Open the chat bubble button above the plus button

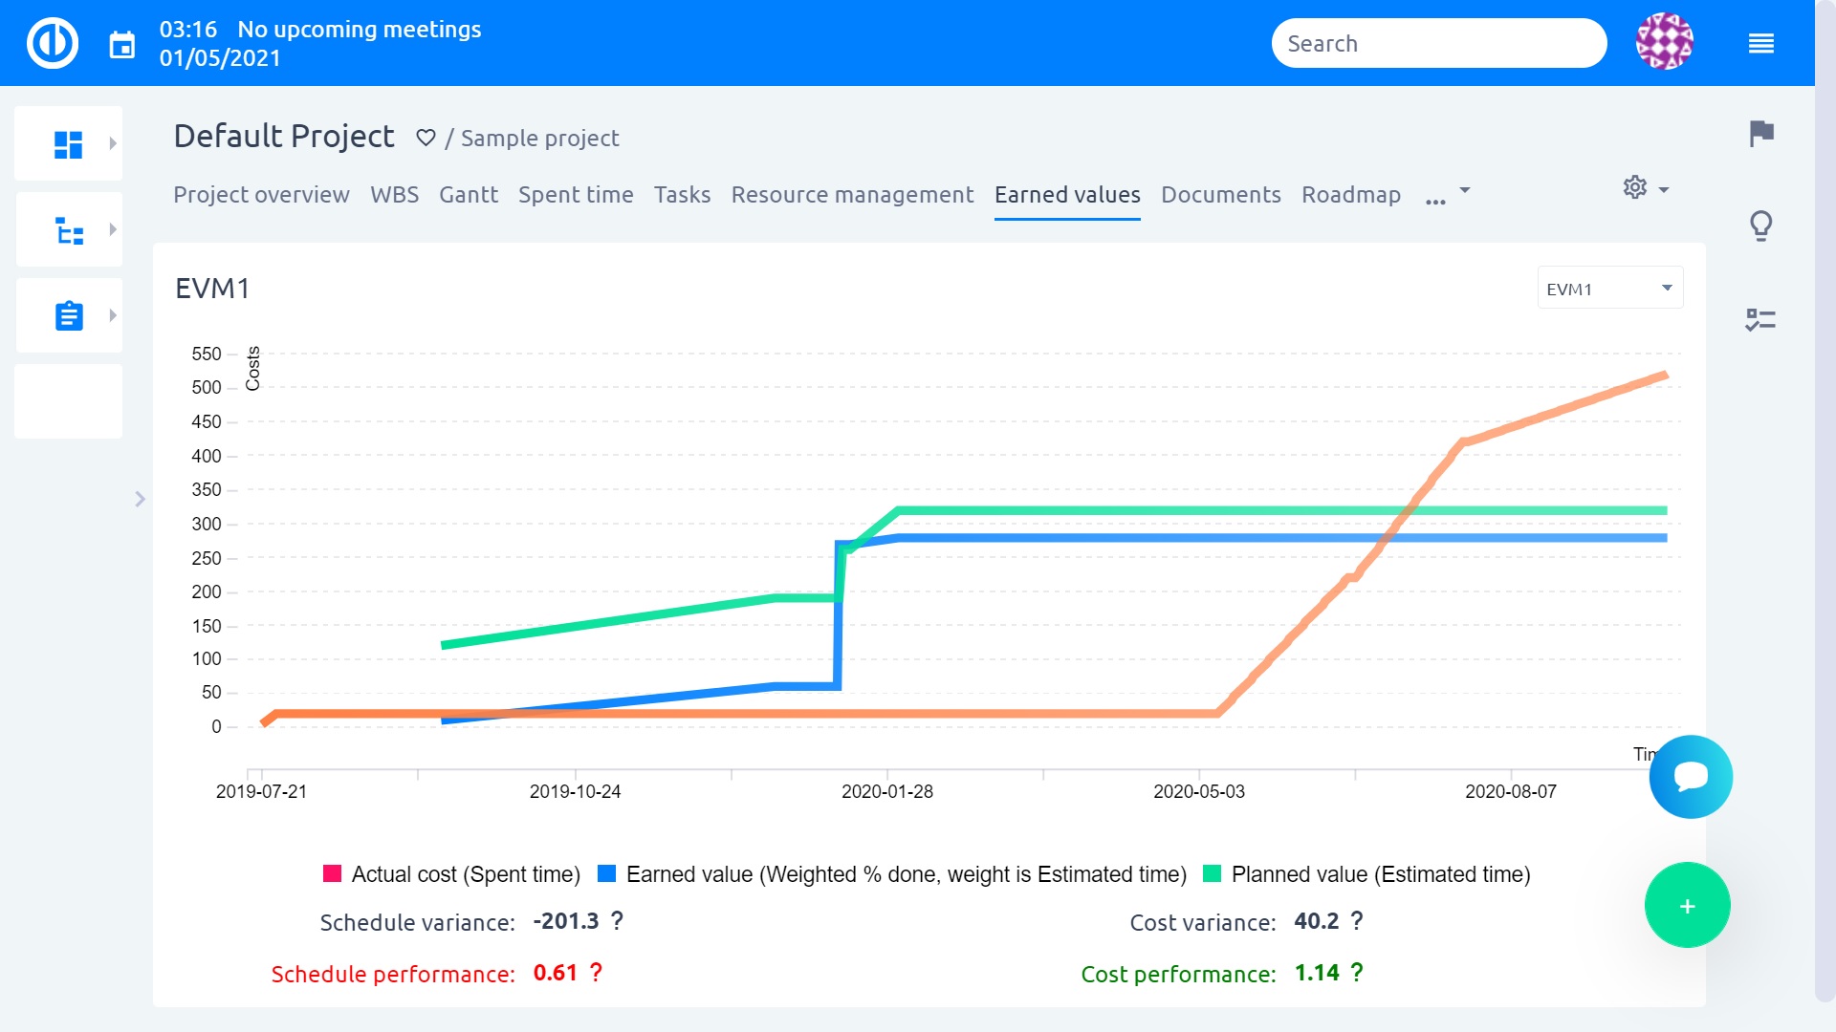1689,776
